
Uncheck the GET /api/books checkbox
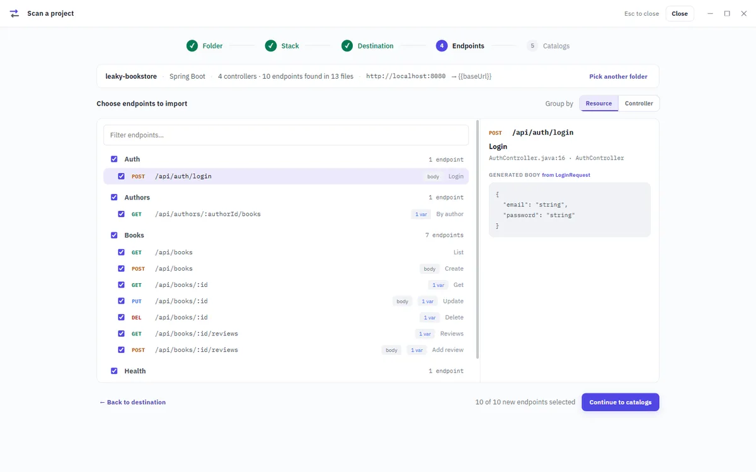click(122, 252)
